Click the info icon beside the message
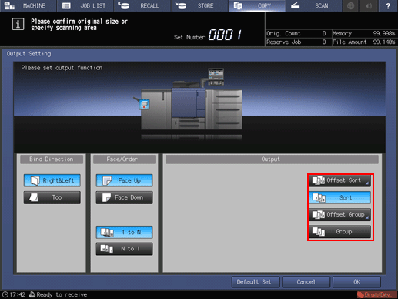 [x=18, y=24]
